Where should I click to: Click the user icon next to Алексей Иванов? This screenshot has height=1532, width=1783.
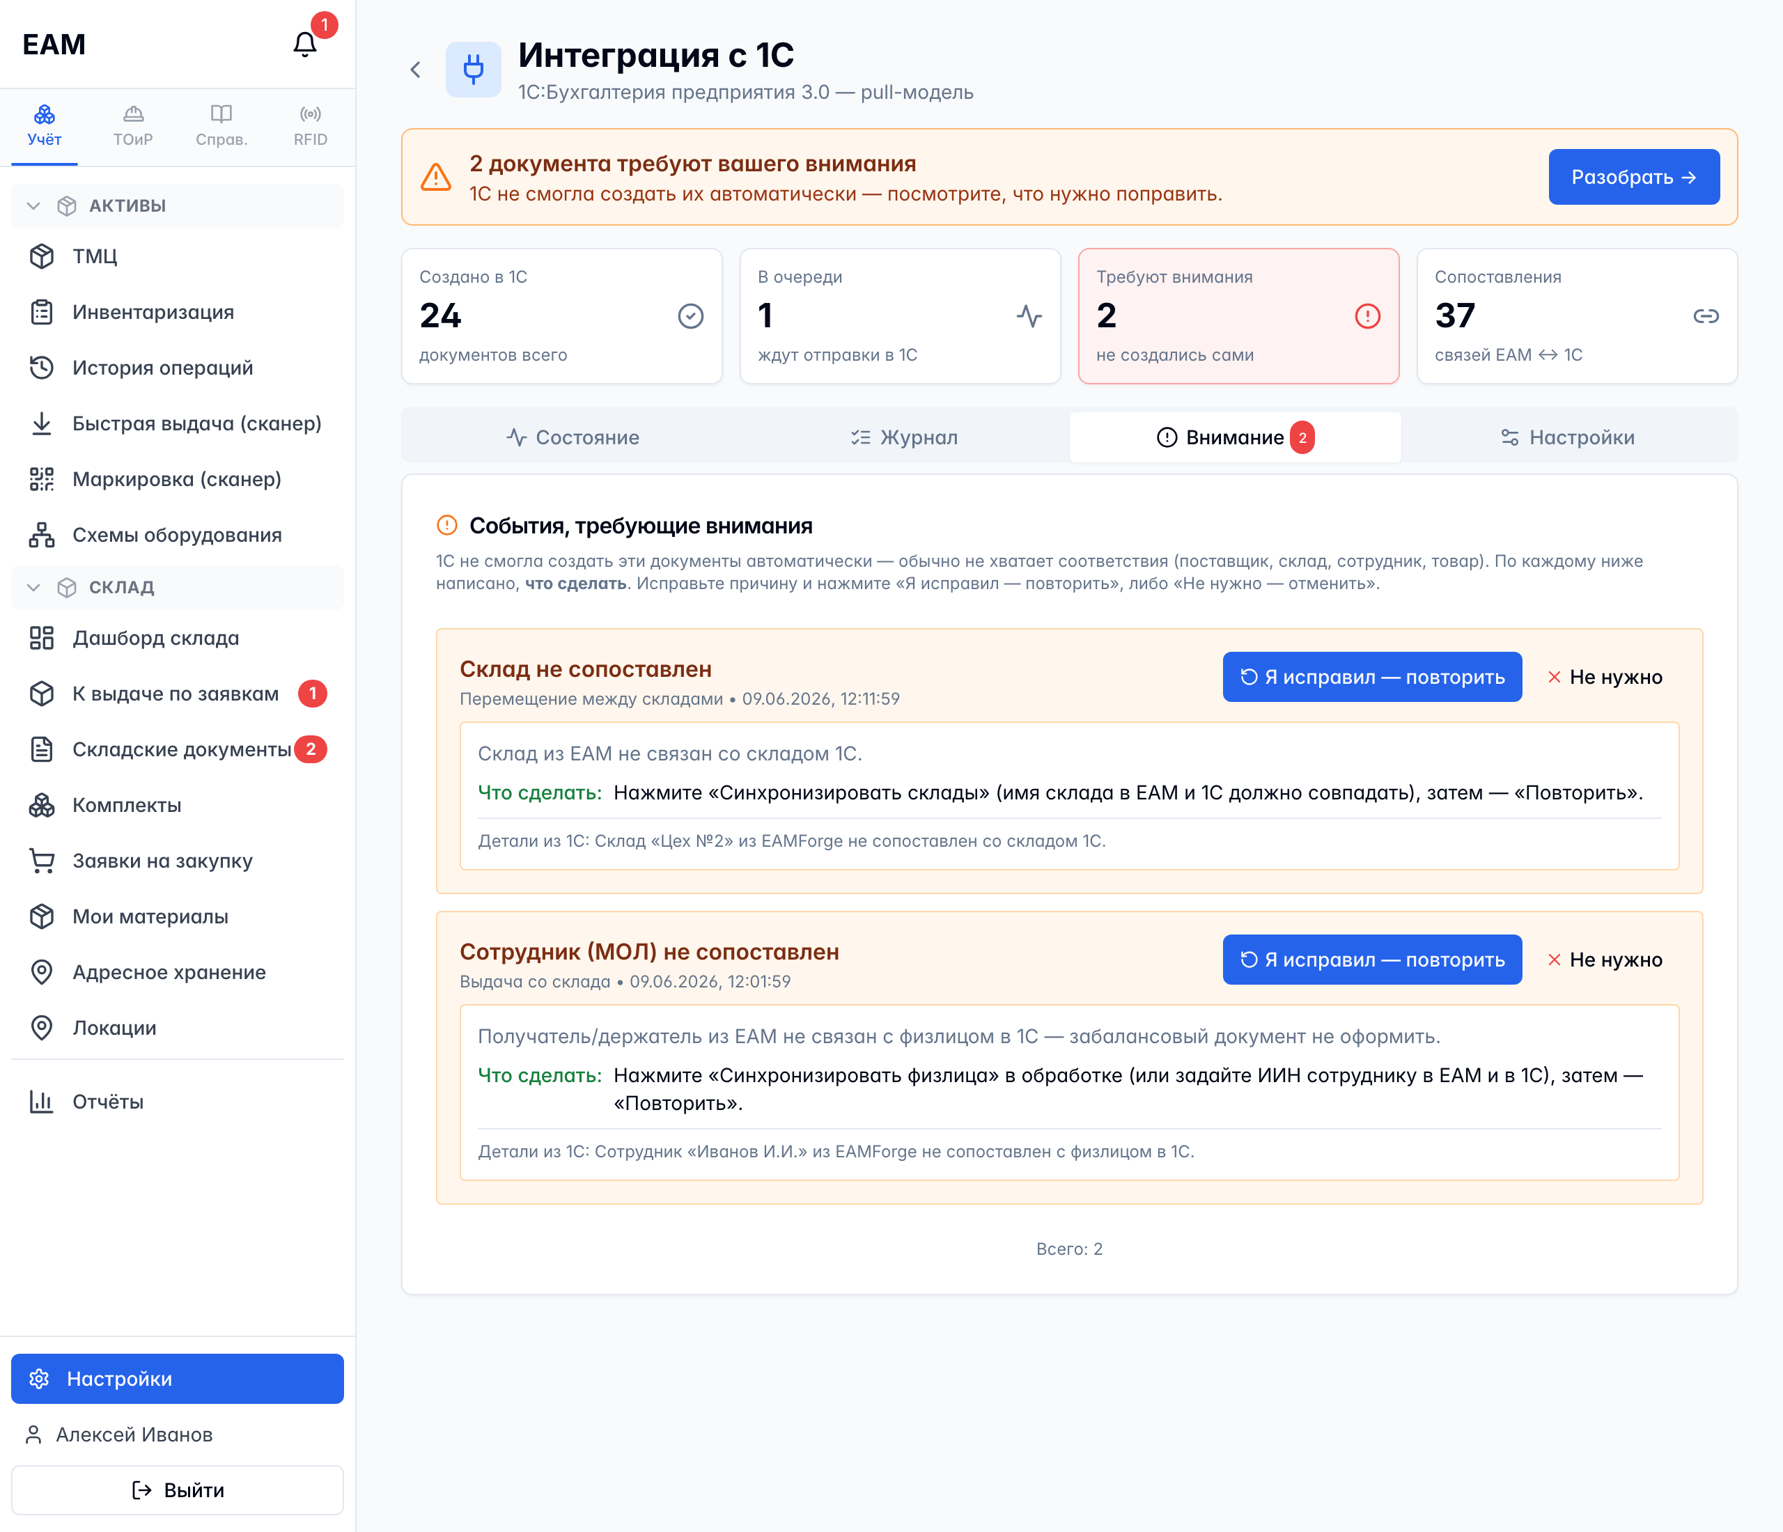click(33, 1435)
